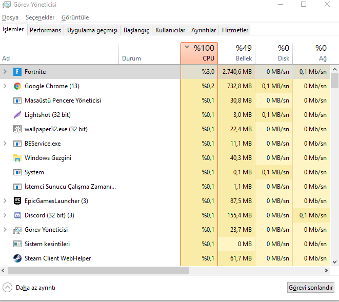Sort by the Bellek column header

[236, 53]
